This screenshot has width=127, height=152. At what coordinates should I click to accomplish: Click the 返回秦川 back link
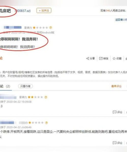point(121,20)
